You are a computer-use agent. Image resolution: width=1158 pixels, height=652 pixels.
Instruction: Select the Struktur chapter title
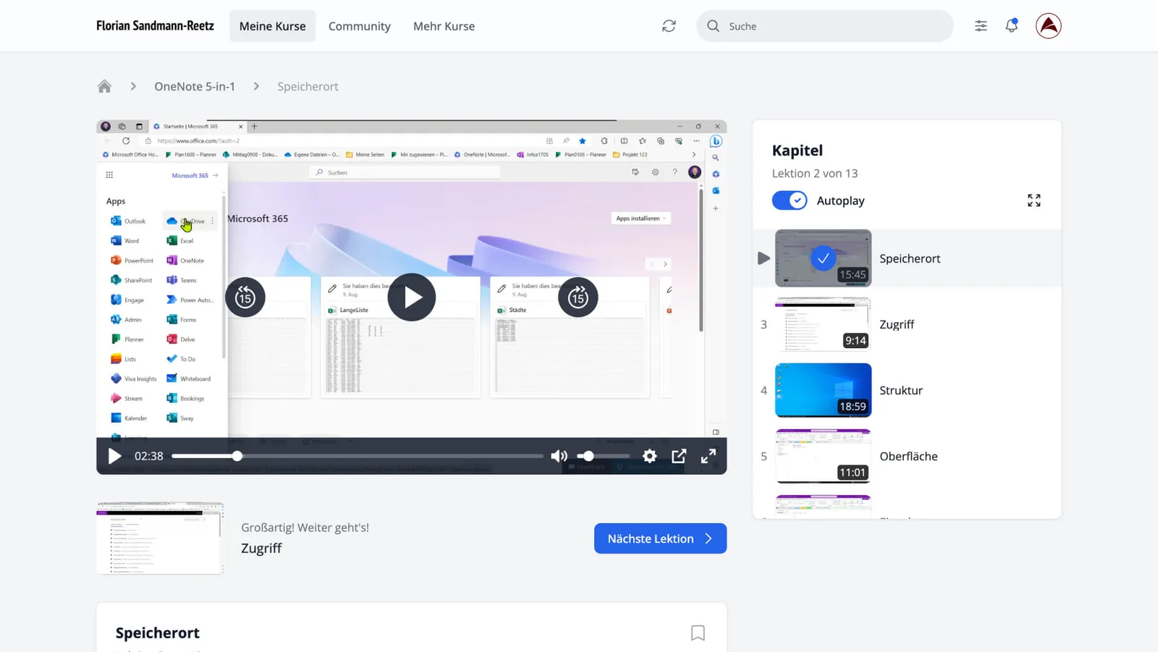[901, 390]
